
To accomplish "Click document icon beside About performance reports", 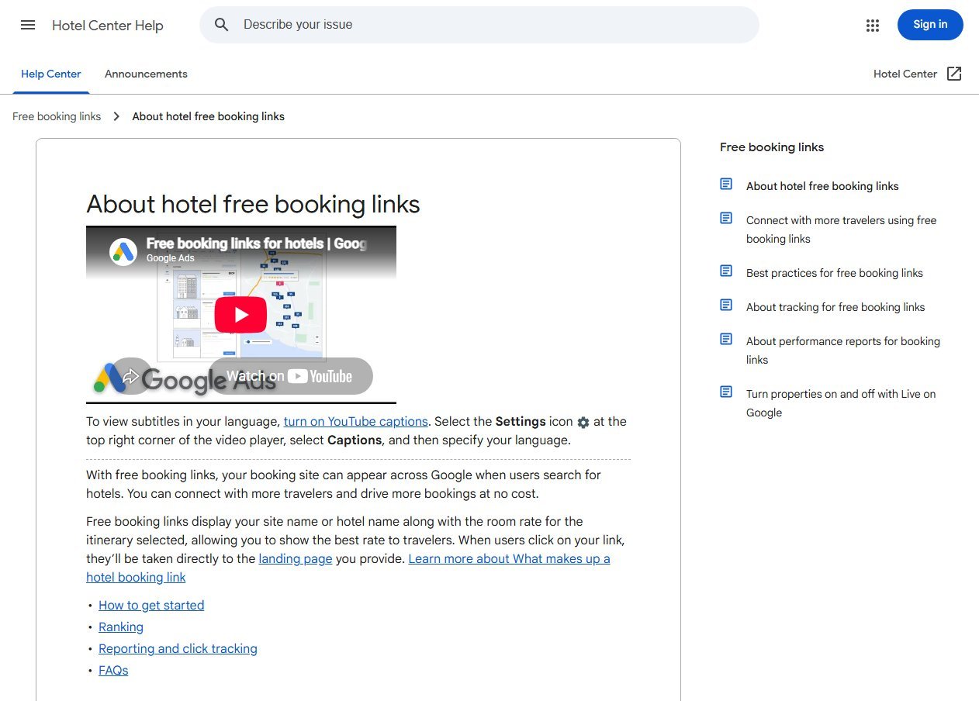I will tap(726, 340).
